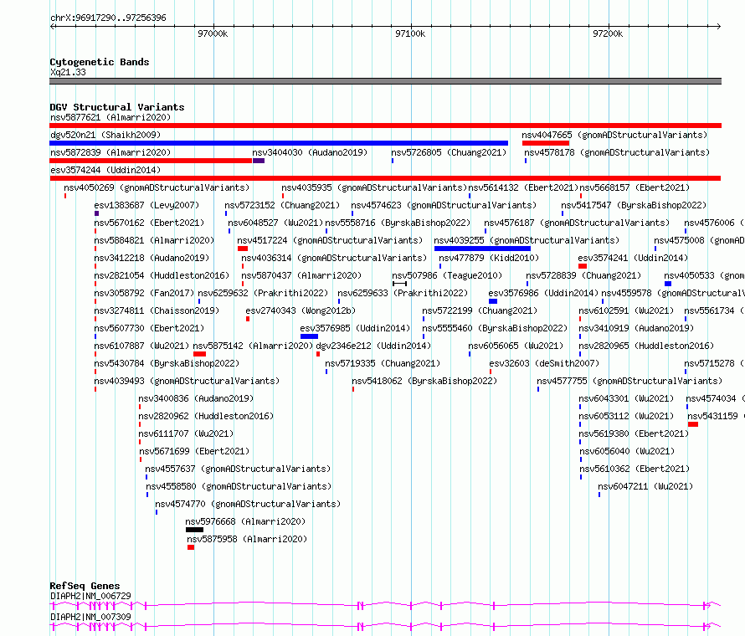Select nsv4050269 (gnomADStructuralVariants) label
Viewport: 745px width, 636px height.
tap(157, 187)
